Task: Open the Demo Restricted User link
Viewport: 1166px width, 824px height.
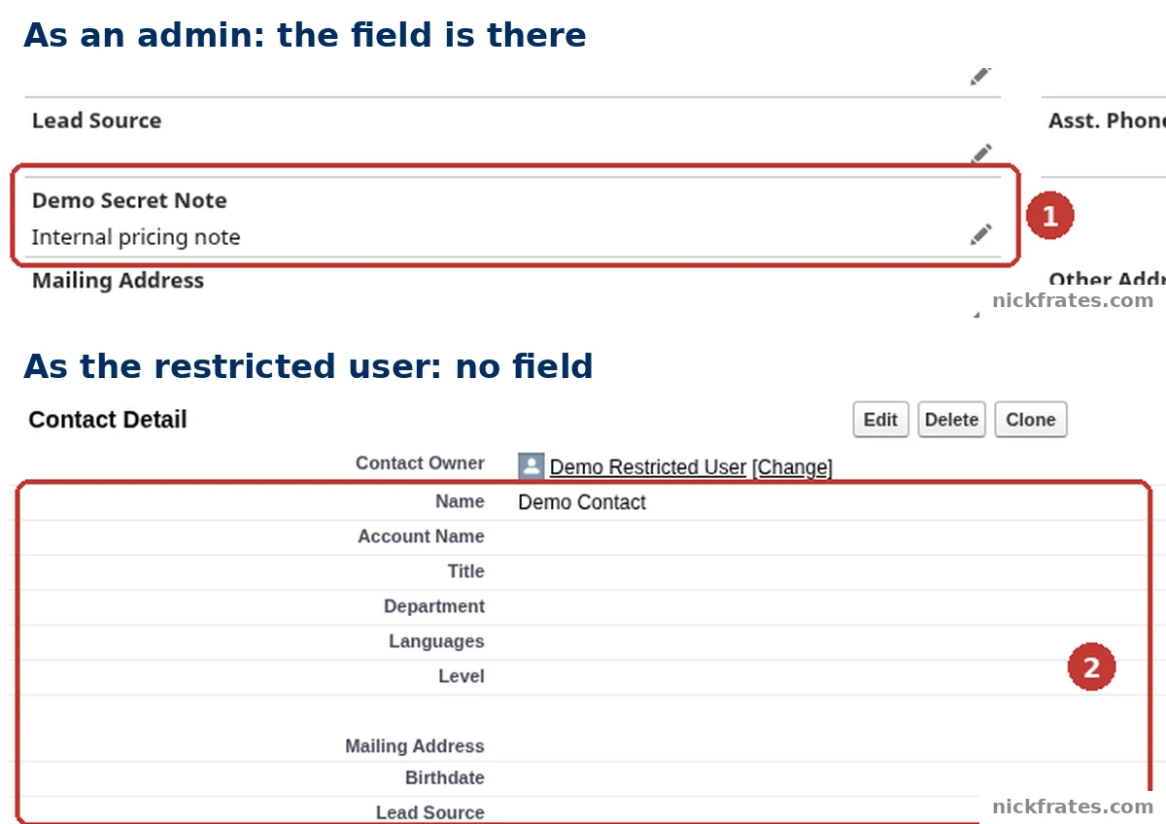Action: (x=648, y=467)
